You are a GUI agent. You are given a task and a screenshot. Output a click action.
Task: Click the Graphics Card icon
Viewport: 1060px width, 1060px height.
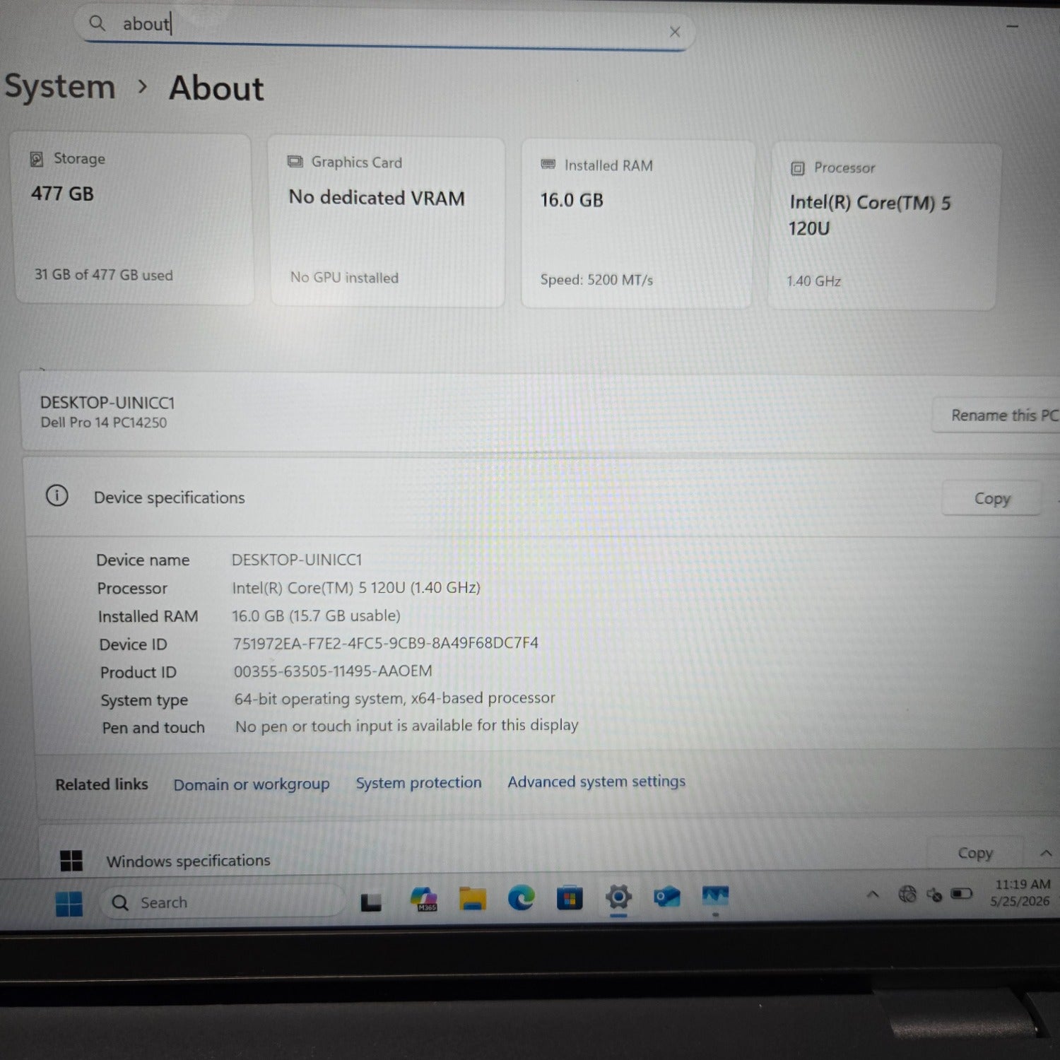295,162
